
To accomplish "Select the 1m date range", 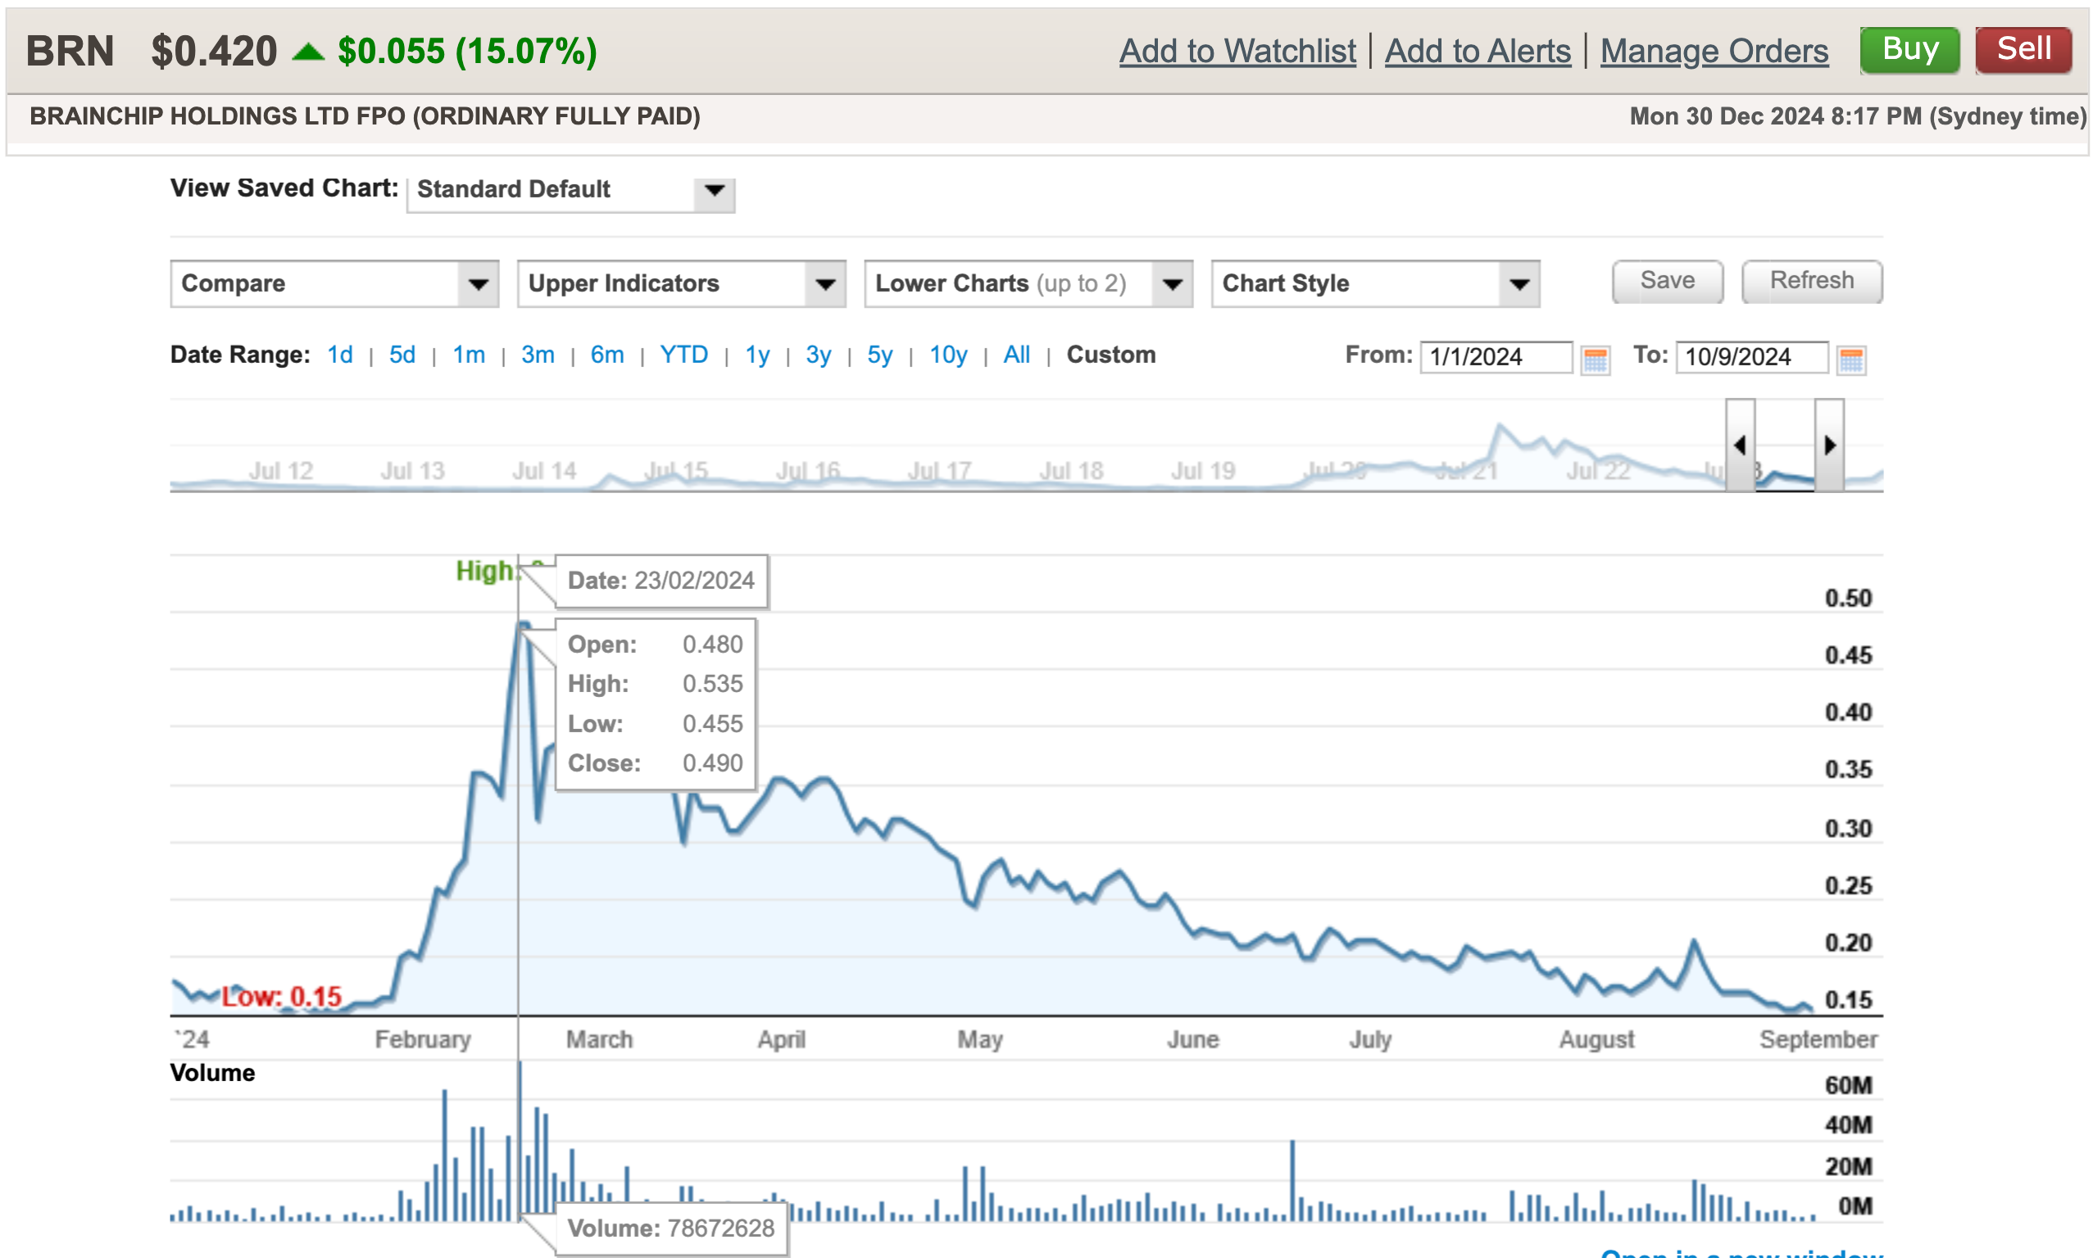I will click(x=468, y=355).
